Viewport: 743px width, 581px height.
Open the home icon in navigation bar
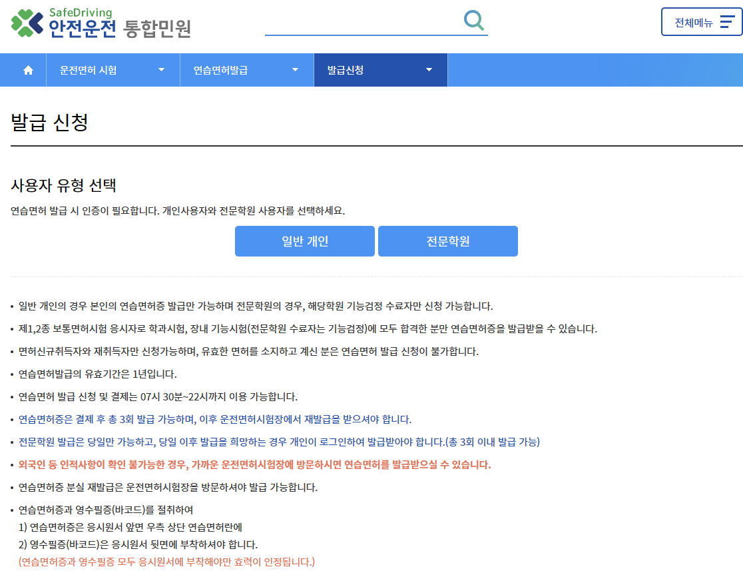click(x=29, y=70)
